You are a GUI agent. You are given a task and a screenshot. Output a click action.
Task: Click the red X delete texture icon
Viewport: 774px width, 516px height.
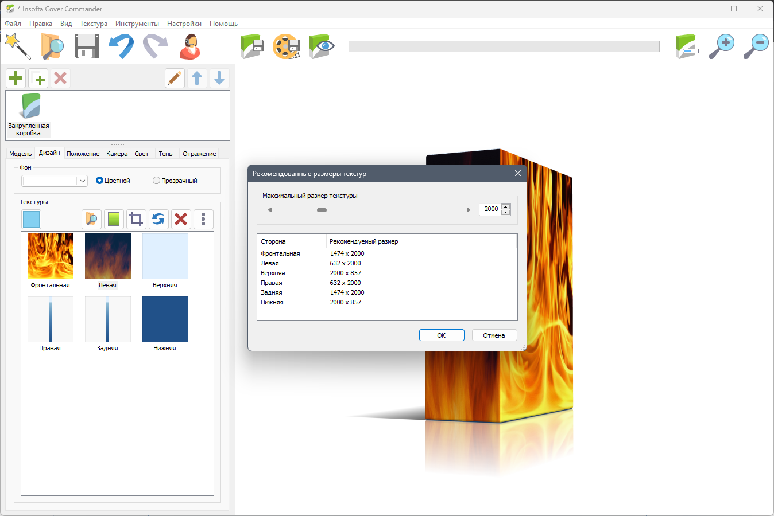pyautogui.click(x=181, y=219)
